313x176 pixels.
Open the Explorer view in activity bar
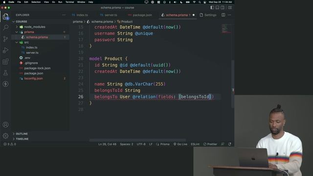point(5,16)
